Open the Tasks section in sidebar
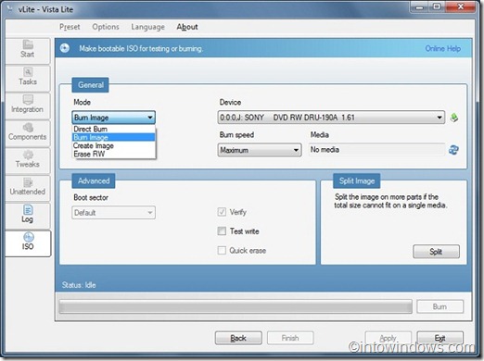 tap(28, 78)
